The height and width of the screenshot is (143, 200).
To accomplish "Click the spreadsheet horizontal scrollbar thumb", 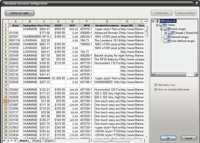I will pos(111,141).
